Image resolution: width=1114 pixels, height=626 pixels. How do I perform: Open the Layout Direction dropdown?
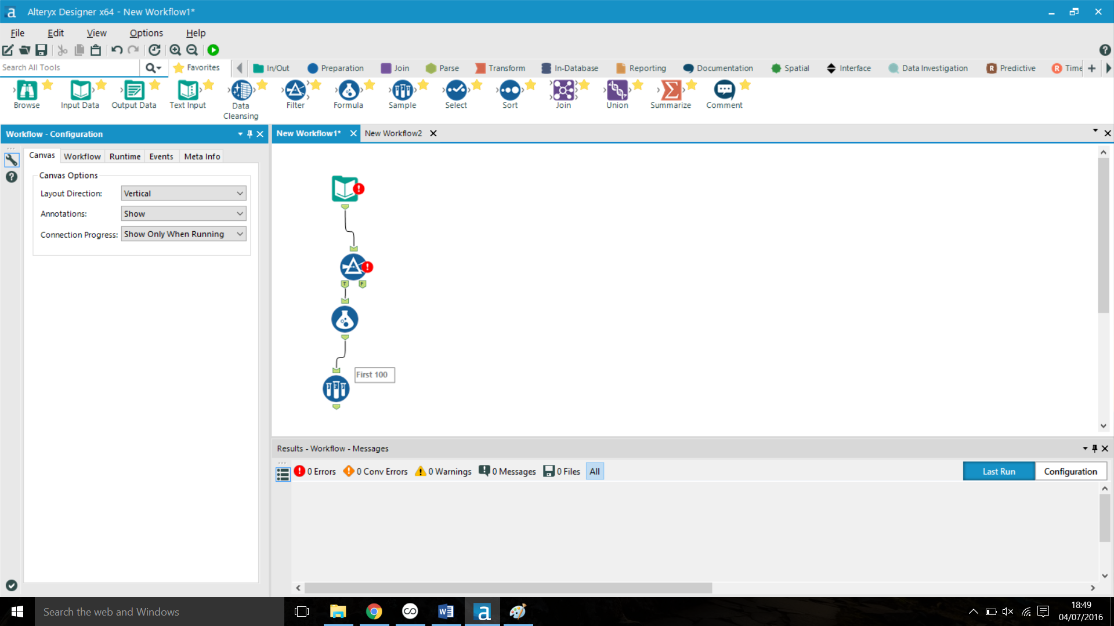[183, 194]
